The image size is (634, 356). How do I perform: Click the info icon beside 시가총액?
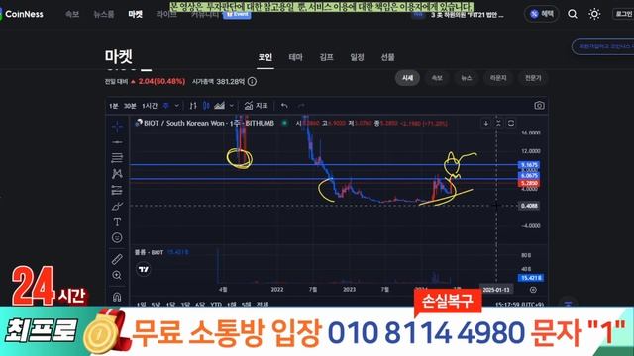coord(252,81)
